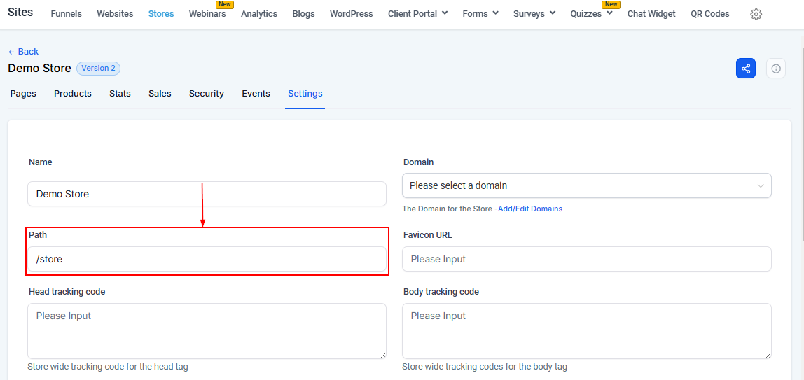Expand the Client Portal dropdown
This screenshot has width=804, height=380.
[417, 14]
